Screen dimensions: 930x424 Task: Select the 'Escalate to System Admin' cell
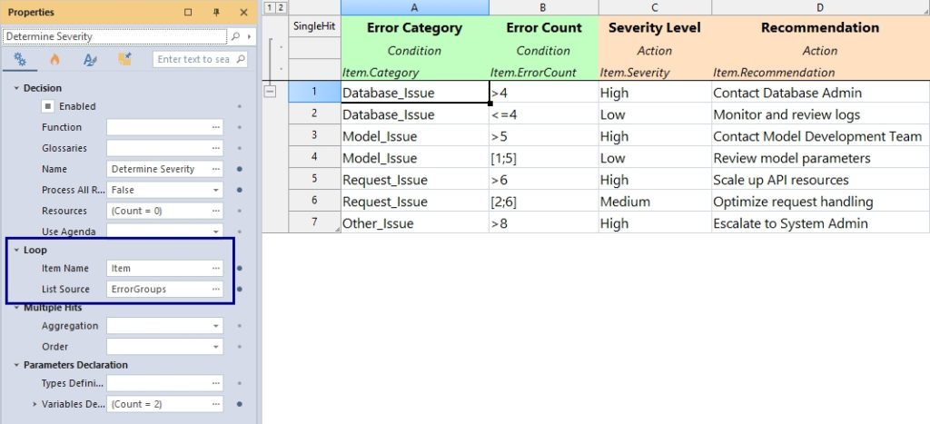pos(820,223)
